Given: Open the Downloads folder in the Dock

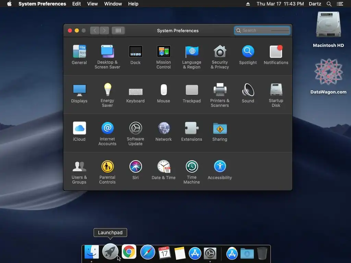Looking at the screenshot, I should click(x=247, y=253).
